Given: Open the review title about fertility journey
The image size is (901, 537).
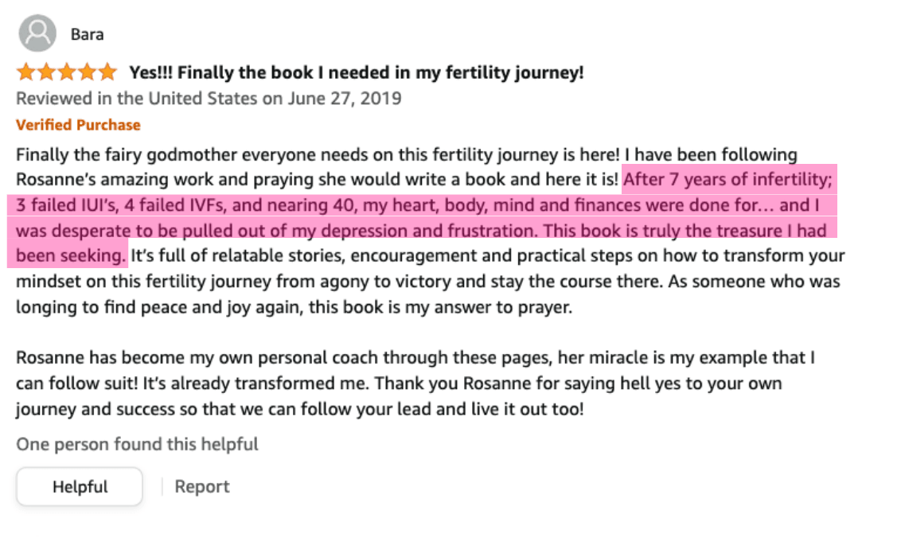Looking at the screenshot, I should click(x=357, y=72).
